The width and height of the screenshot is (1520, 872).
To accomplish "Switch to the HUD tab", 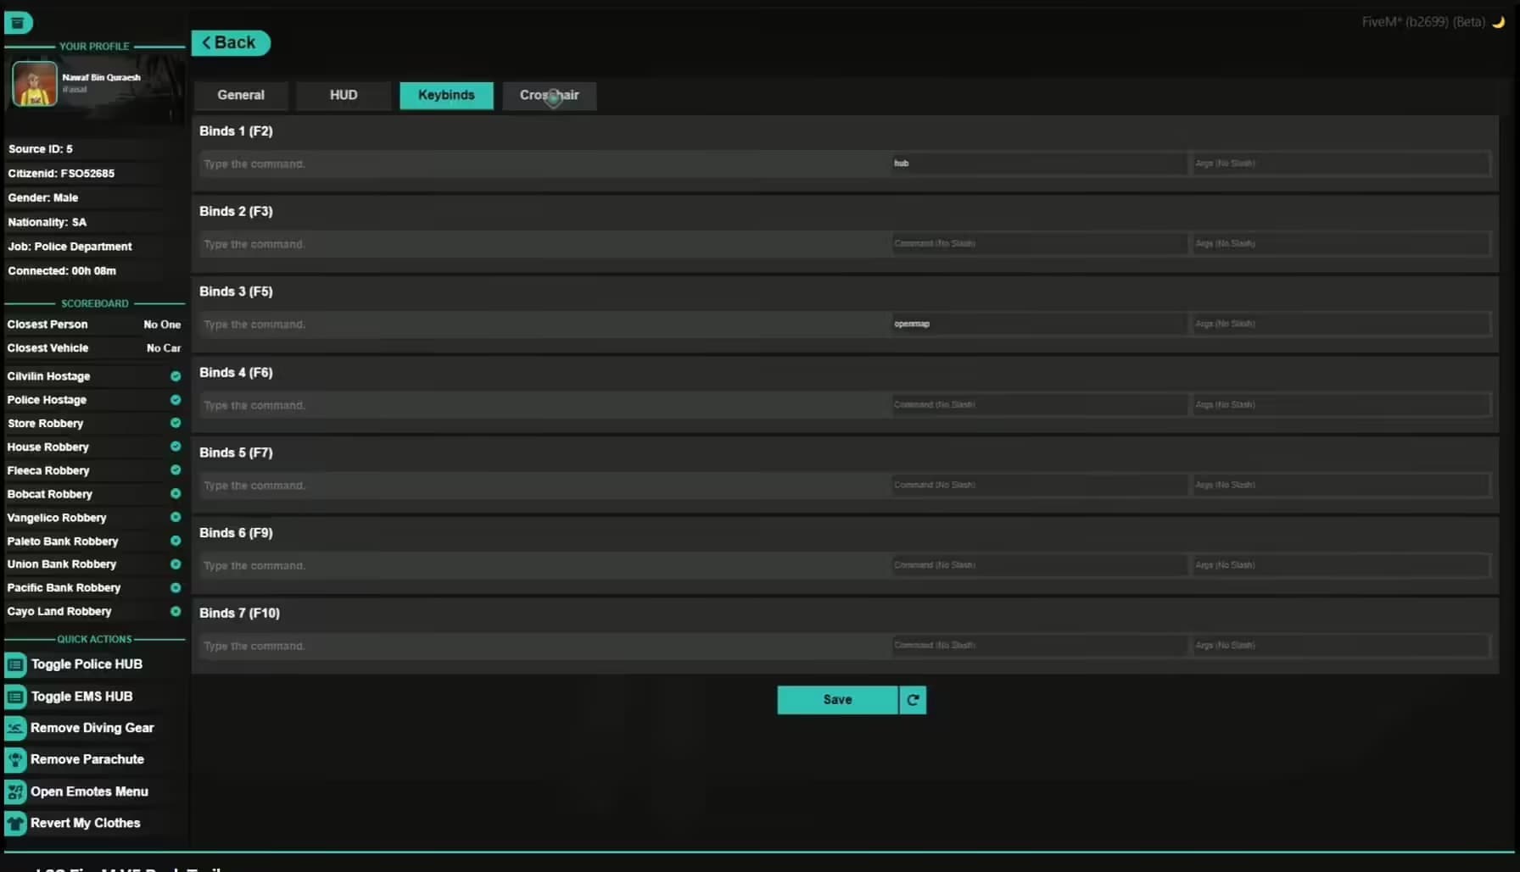I will point(343,95).
